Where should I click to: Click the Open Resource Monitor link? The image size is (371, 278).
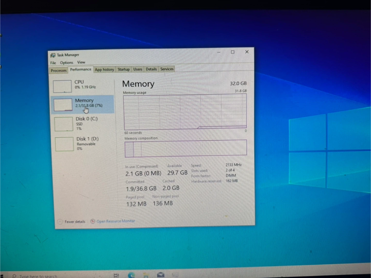(116, 221)
